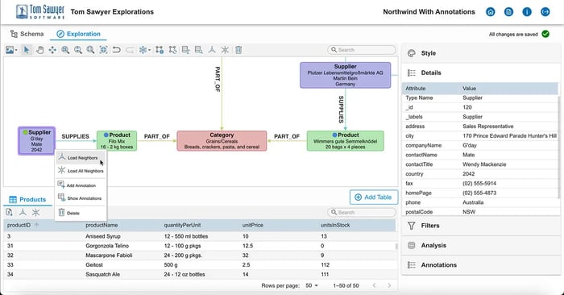Click the trash icon in top toolbar
Image resolution: width=564 pixels, height=295 pixels.
pyautogui.click(x=238, y=50)
